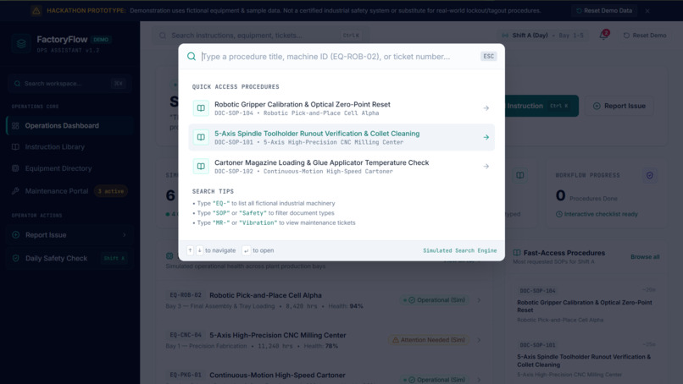The height and width of the screenshot is (384, 683).
Task: Click Simulated Search Engine label
Action: pyautogui.click(x=459, y=250)
